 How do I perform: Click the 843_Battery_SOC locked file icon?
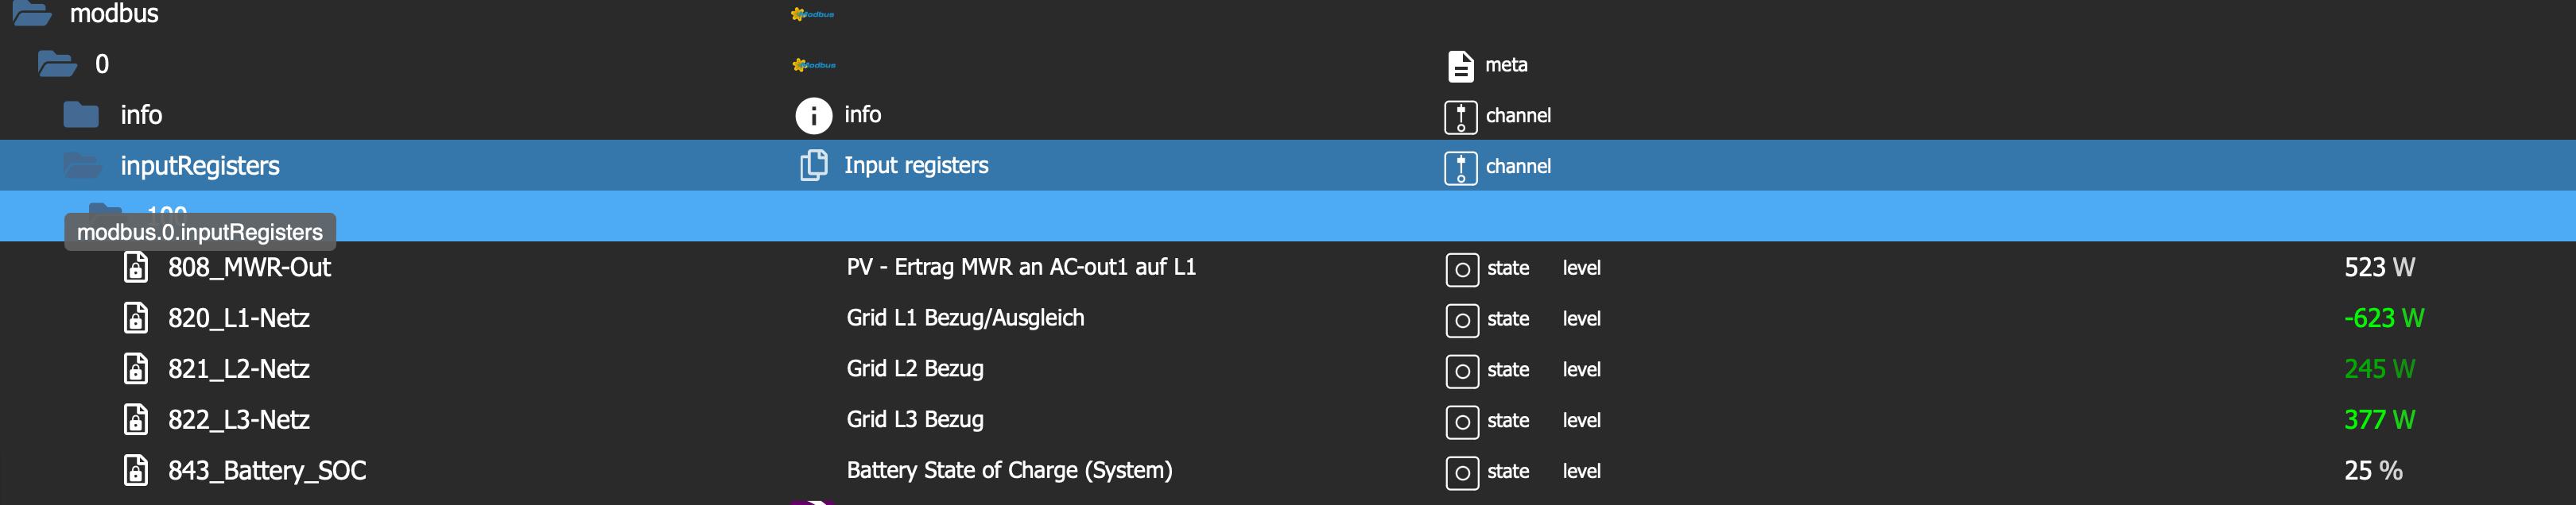tap(136, 470)
